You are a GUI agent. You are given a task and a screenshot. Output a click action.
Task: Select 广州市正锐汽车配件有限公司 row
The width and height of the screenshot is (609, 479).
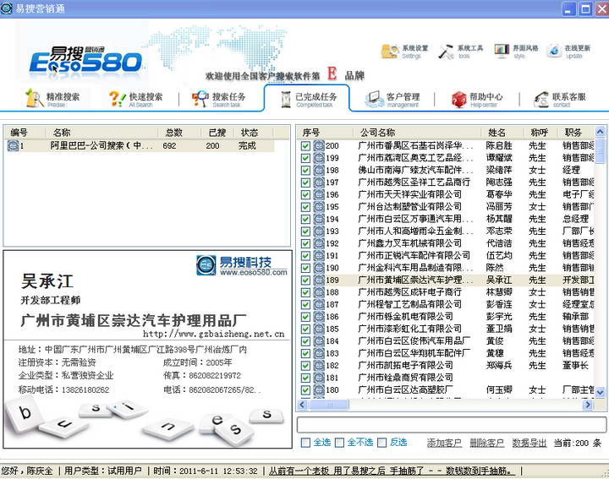446,256
